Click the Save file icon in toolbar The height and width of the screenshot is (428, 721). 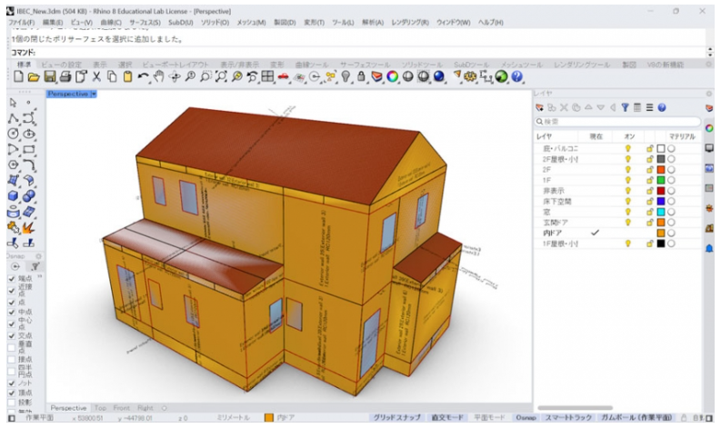[51, 78]
